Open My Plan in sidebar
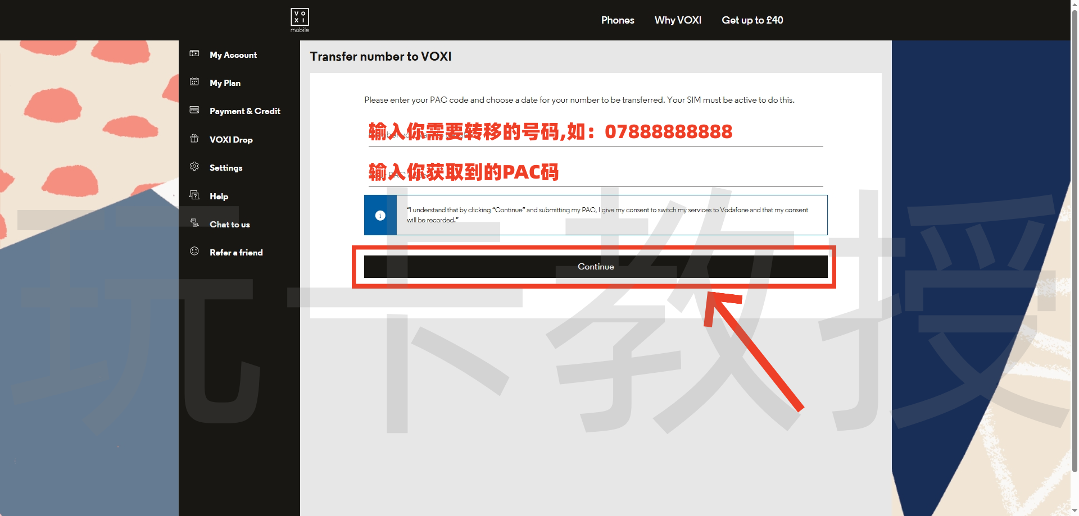 pyautogui.click(x=225, y=83)
